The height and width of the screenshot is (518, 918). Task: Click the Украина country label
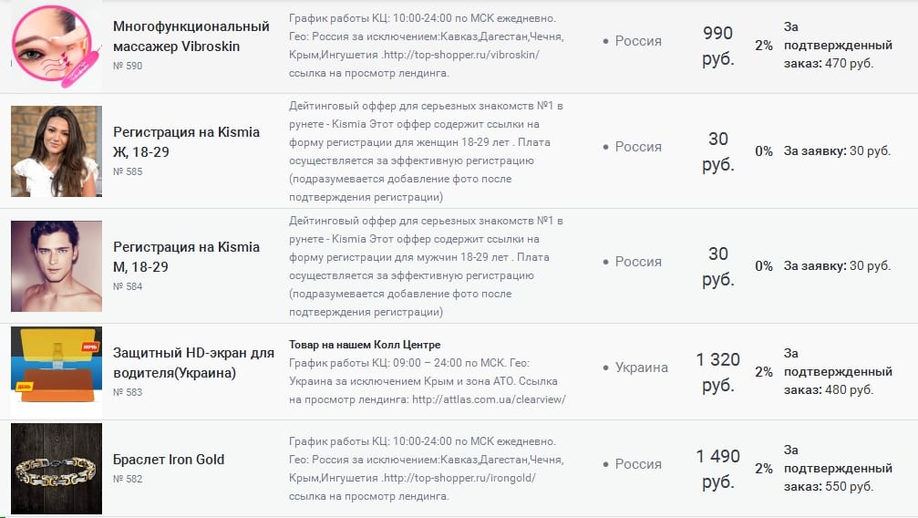(x=641, y=368)
